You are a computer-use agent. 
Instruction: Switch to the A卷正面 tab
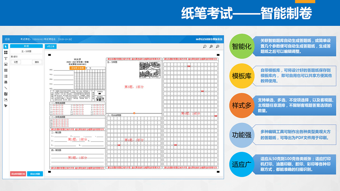tap(51, 46)
